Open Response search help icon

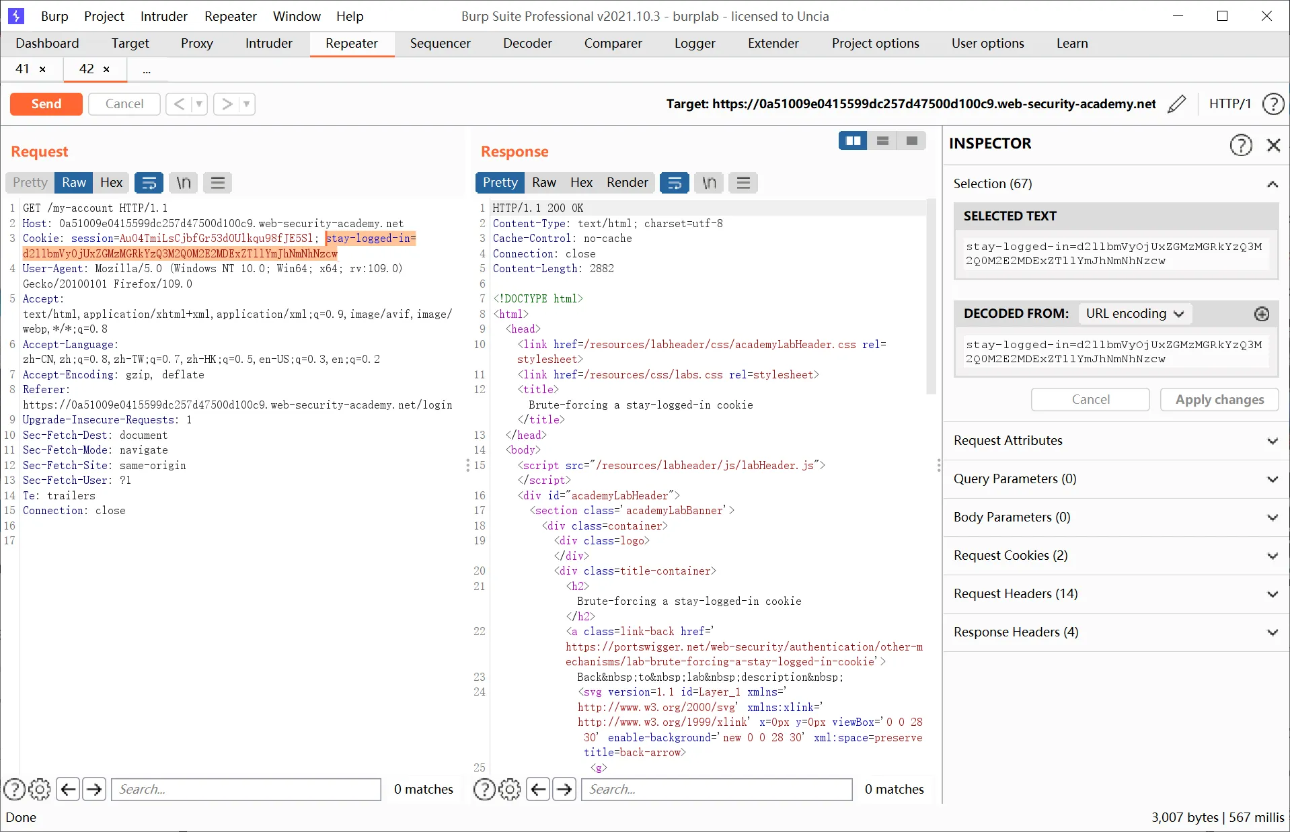pos(484,789)
